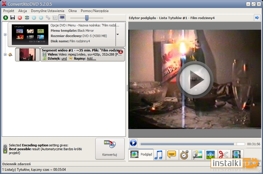Image resolution: width=263 pixels, height=174 pixels.
Task: Click the subtitles speech bubble icon beside Napisy
Action: pyautogui.click(x=71, y=58)
